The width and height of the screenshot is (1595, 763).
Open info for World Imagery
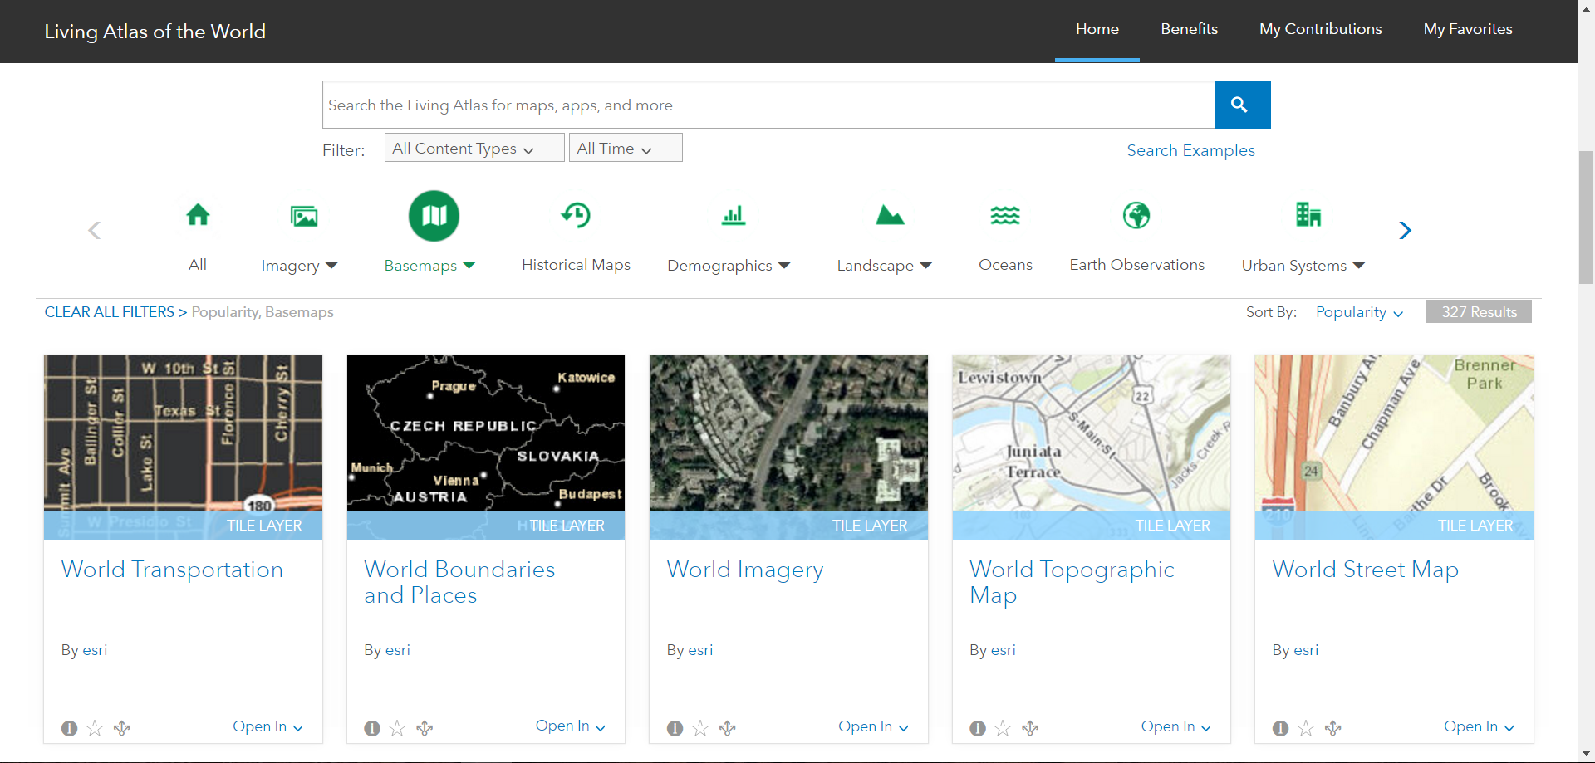point(675,728)
